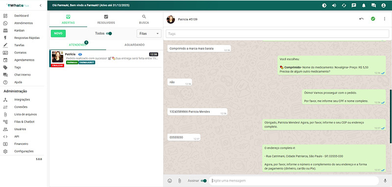Click the FARMAAI tag on Patricia's ticket
Viewport: 392px width, 187px height.
[72, 62]
